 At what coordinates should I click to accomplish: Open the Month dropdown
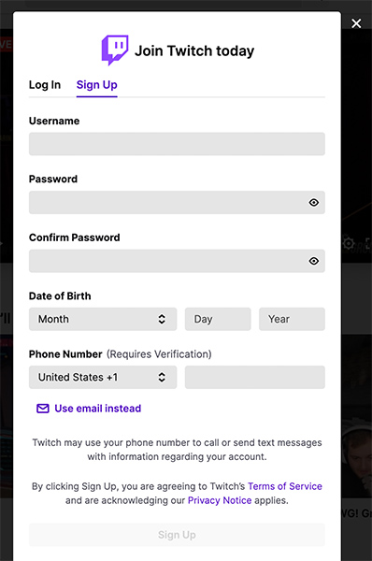coord(103,319)
